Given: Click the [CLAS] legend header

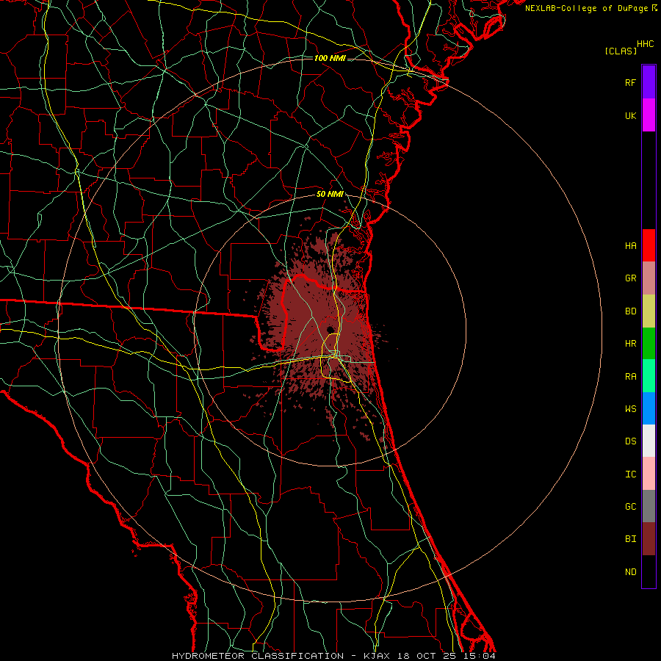Looking at the screenshot, I should click(621, 51).
